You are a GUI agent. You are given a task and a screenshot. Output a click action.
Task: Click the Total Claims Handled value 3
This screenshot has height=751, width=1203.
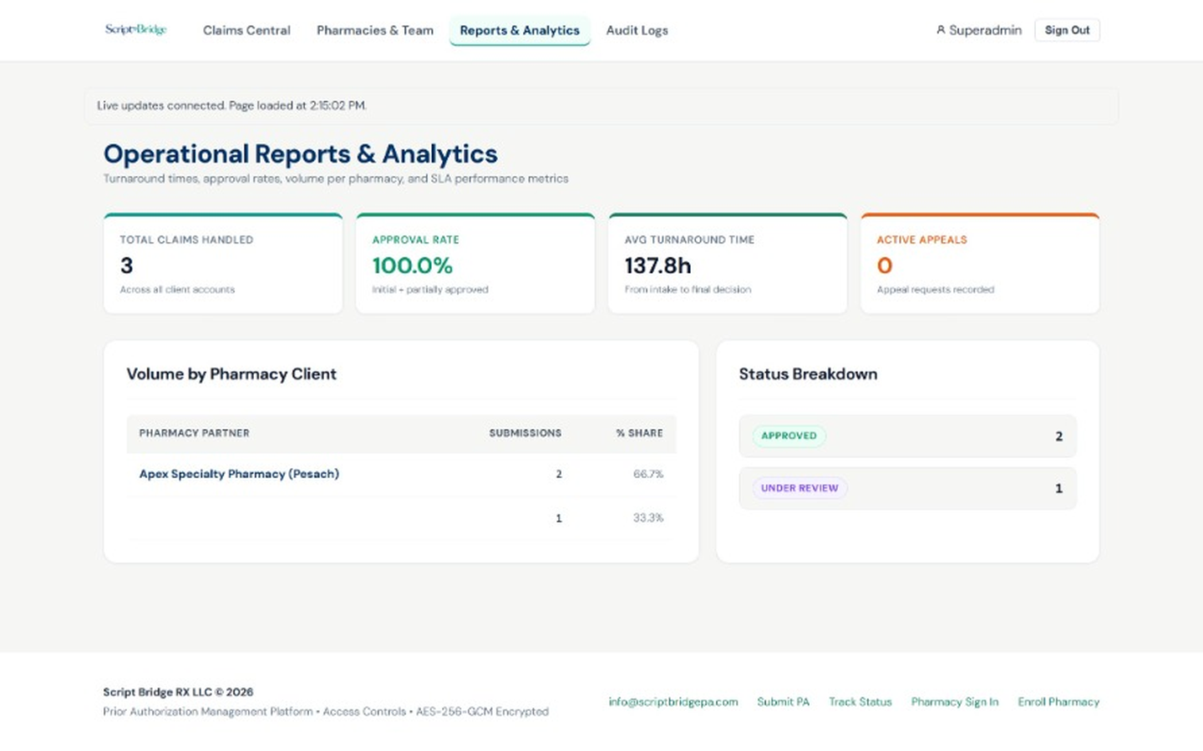click(x=127, y=265)
